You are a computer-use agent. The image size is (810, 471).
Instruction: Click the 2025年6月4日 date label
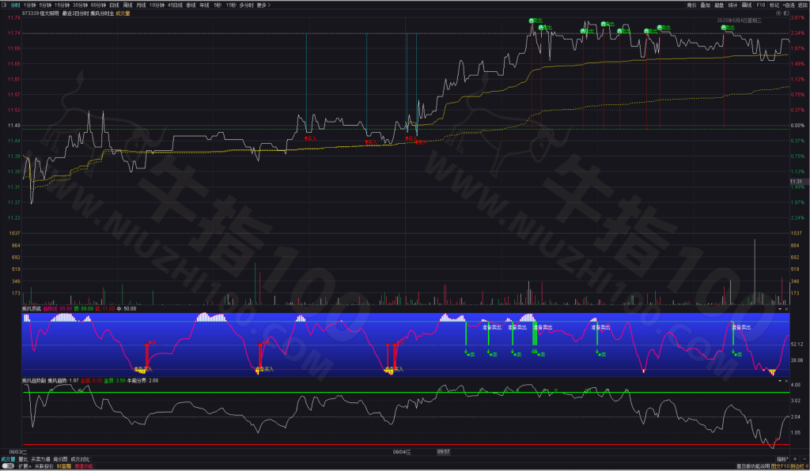tap(740, 21)
